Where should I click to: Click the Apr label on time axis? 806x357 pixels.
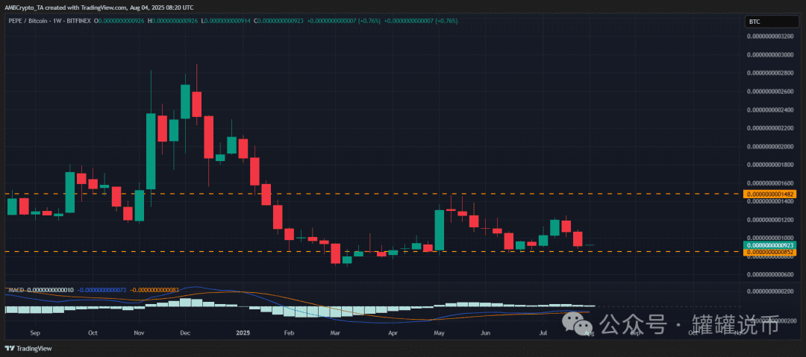[x=393, y=332]
